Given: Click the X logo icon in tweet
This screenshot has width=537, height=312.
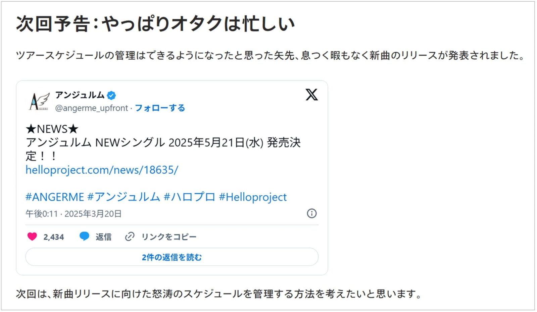Looking at the screenshot, I should coord(311,95).
